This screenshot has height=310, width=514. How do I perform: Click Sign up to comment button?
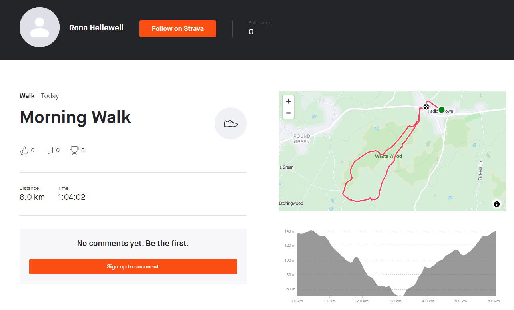tap(133, 266)
